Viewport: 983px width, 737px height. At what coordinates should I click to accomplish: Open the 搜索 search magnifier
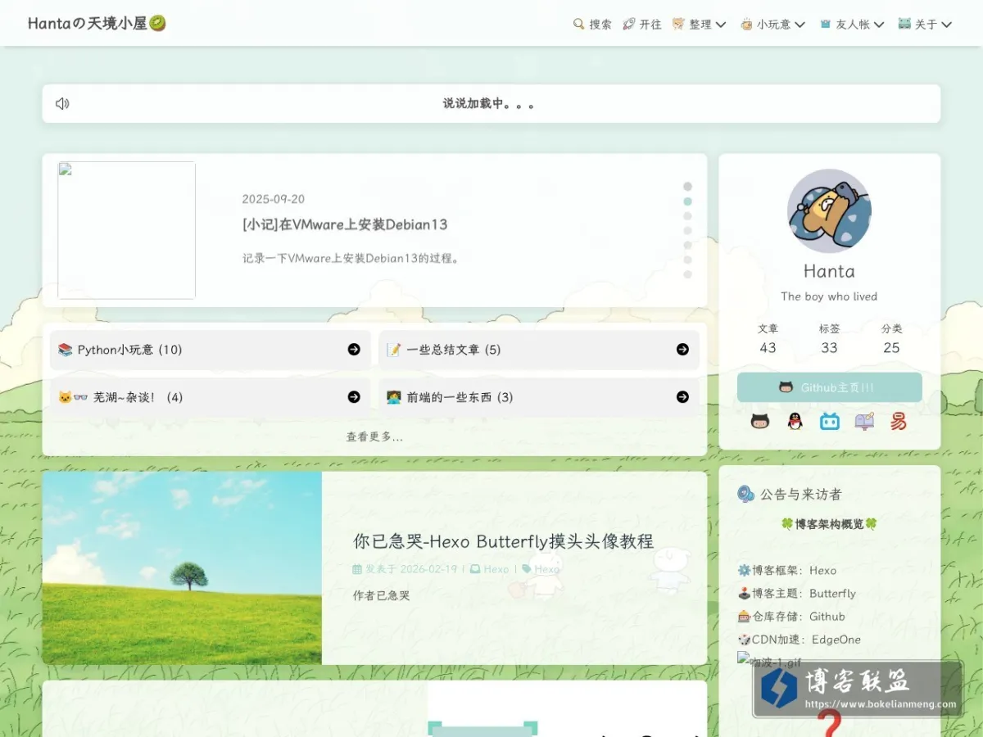click(592, 25)
